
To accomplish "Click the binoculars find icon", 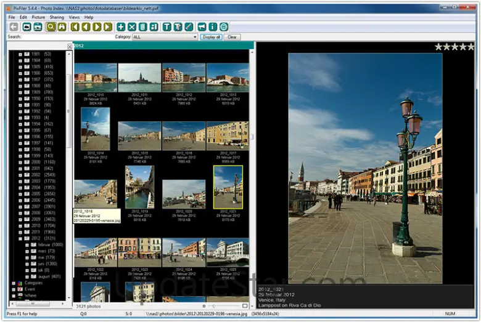I will tap(62, 27).
